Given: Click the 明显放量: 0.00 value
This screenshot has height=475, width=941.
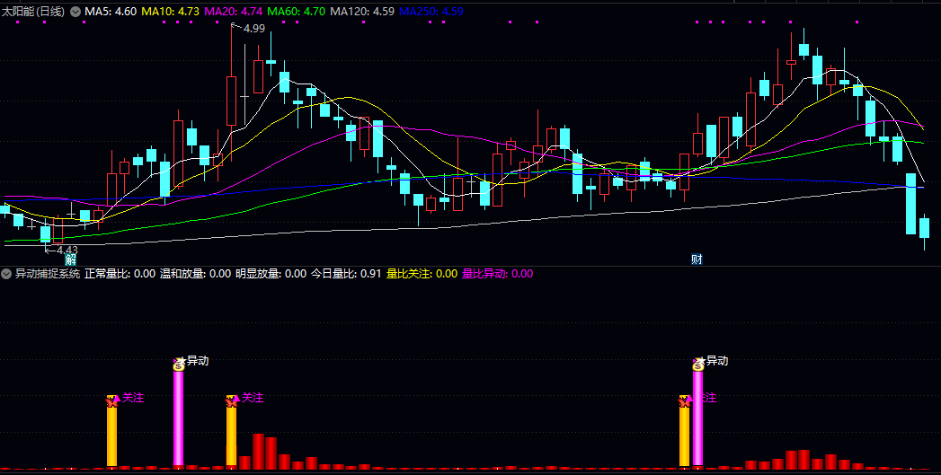Looking at the screenshot, I should tap(271, 274).
